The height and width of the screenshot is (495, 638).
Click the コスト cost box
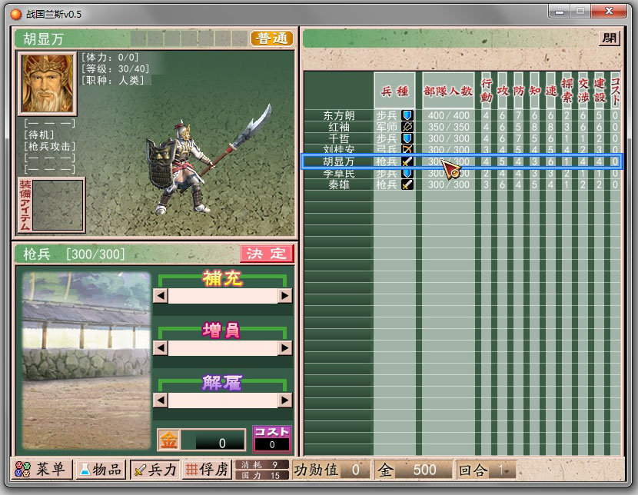(272, 439)
